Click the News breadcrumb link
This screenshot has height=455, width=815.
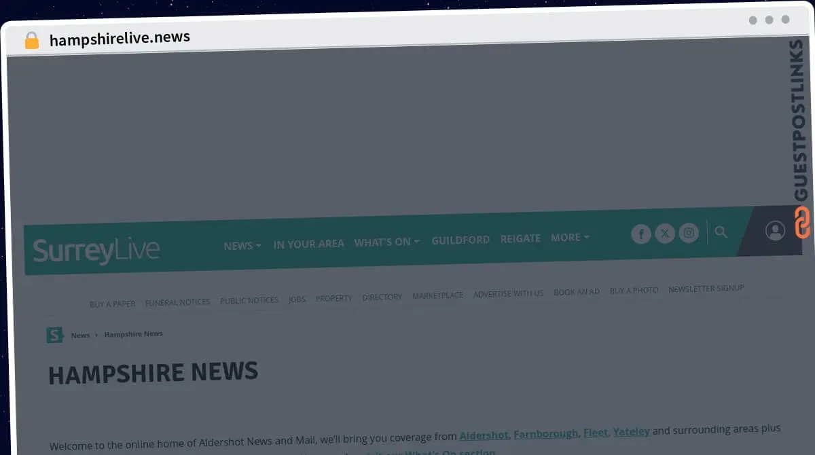pyautogui.click(x=80, y=335)
